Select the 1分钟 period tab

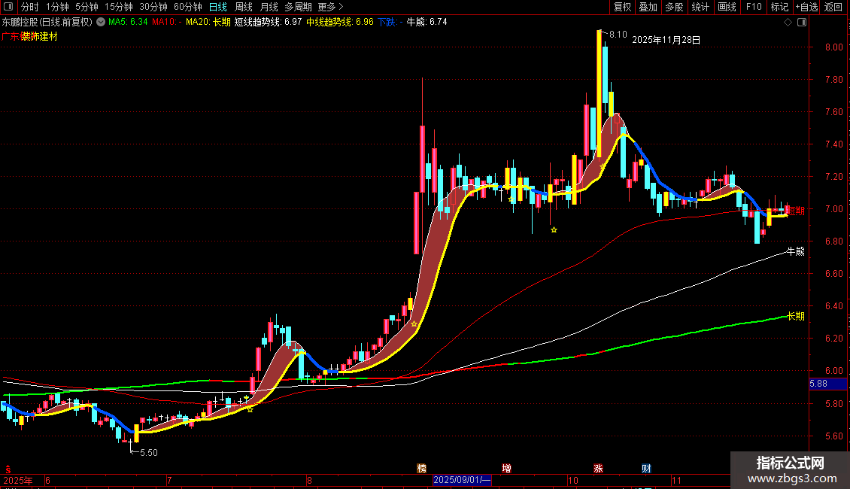pyautogui.click(x=57, y=7)
